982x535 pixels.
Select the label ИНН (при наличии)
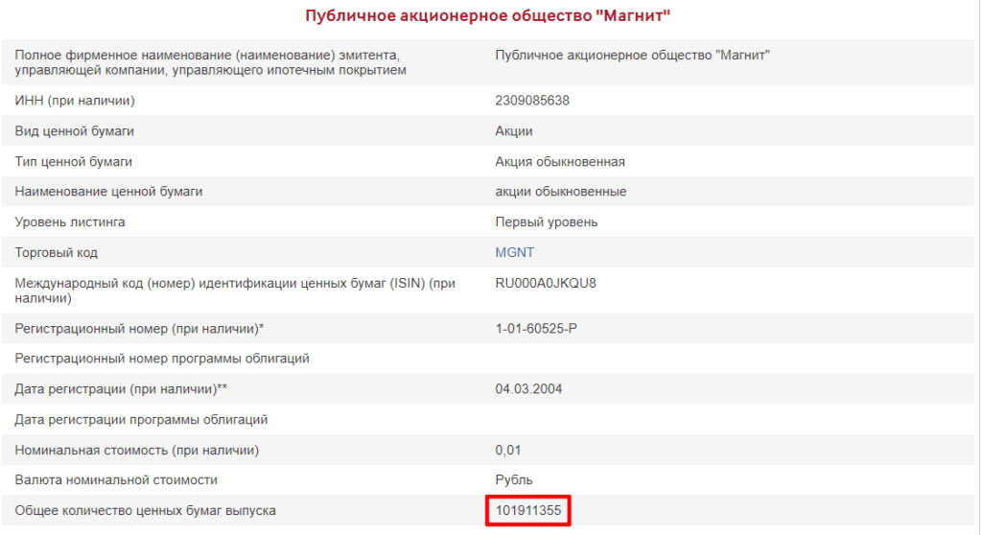pyautogui.click(x=75, y=101)
